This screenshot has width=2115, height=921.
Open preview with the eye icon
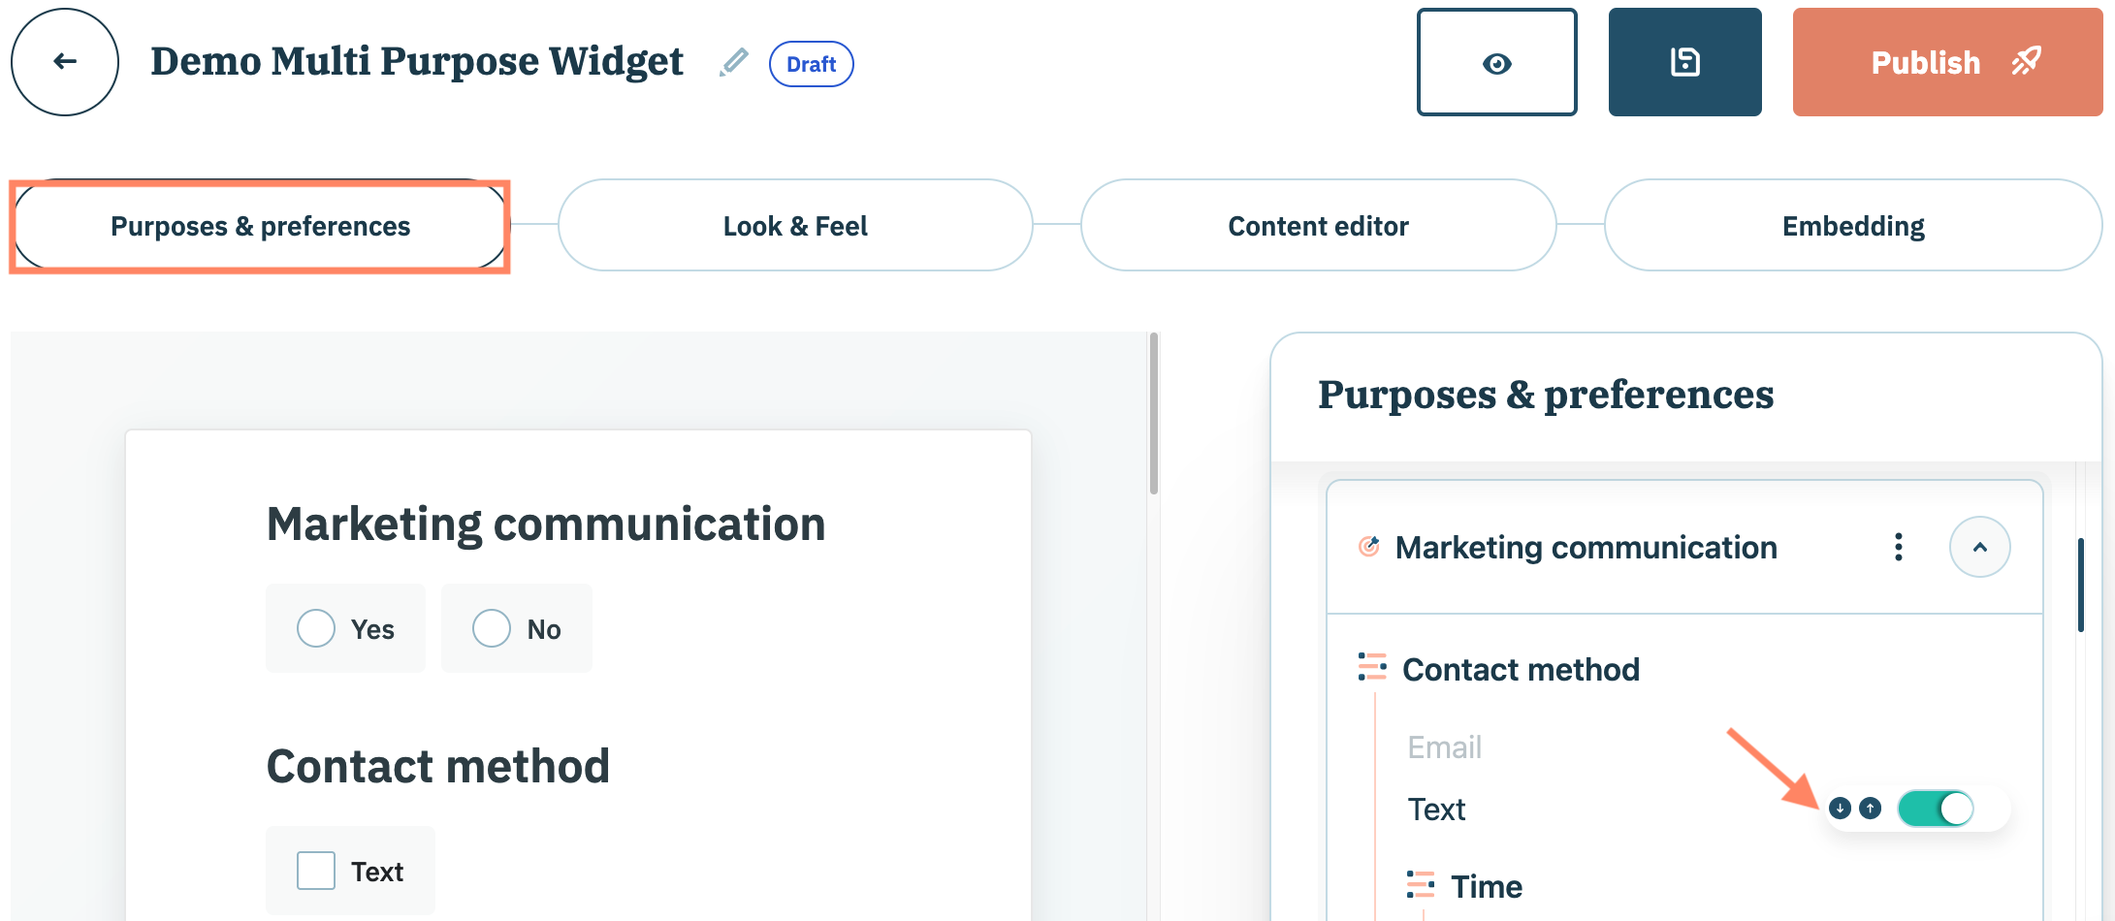pyautogui.click(x=1496, y=63)
